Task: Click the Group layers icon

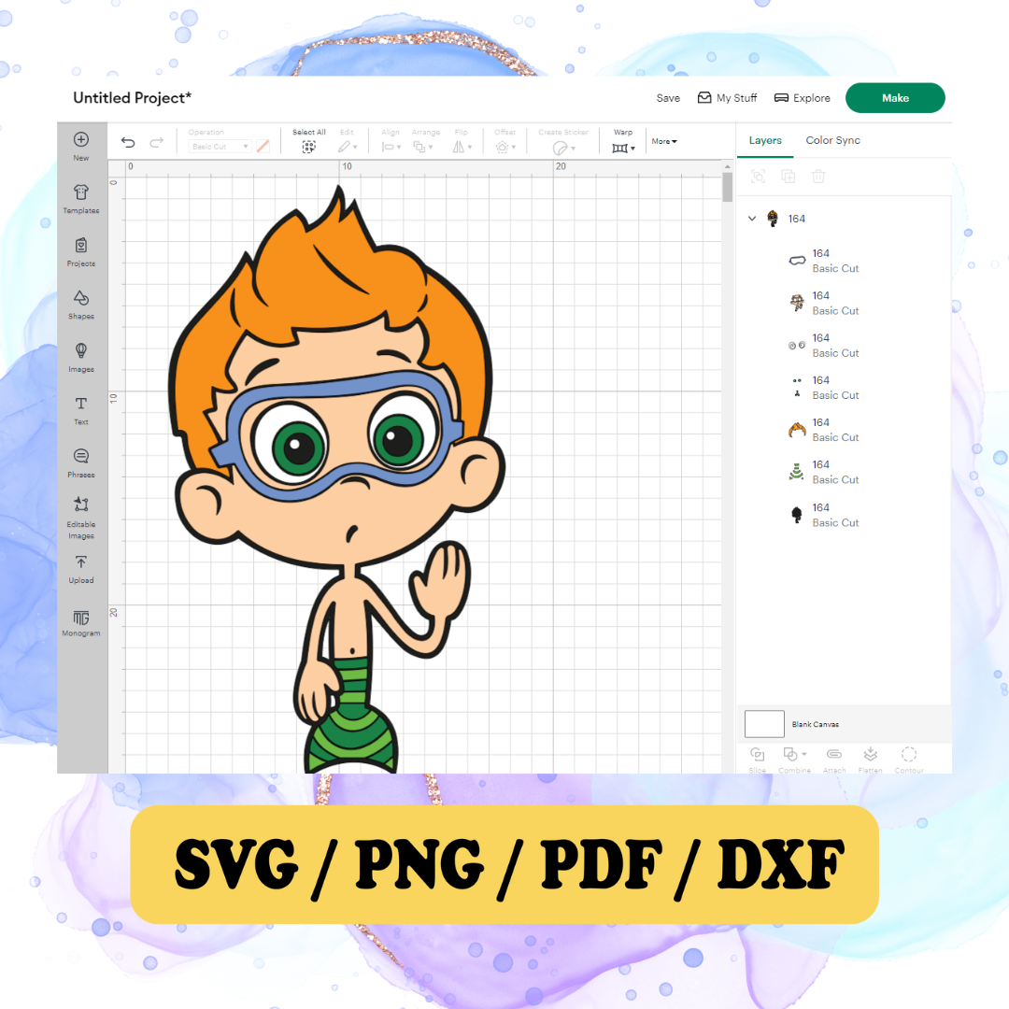Action: [x=758, y=177]
